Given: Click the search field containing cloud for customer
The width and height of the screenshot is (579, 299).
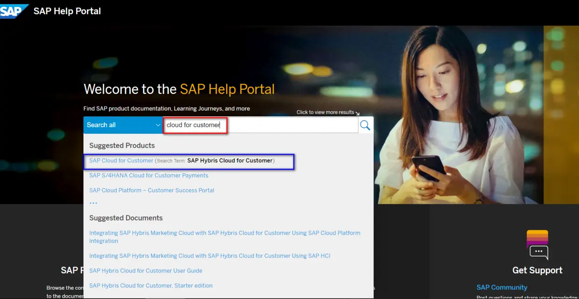Looking at the screenshot, I should coord(261,125).
